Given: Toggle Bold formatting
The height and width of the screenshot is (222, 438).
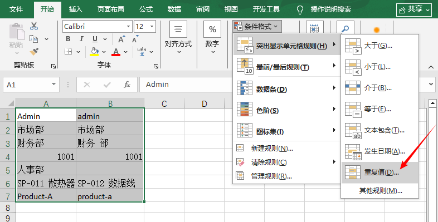Looking at the screenshot, I should 68,39.
